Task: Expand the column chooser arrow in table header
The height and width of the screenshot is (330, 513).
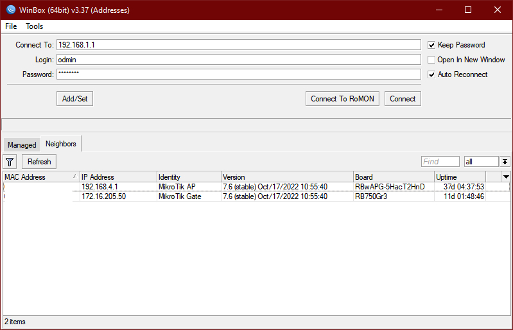Action: tap(506, 177)
